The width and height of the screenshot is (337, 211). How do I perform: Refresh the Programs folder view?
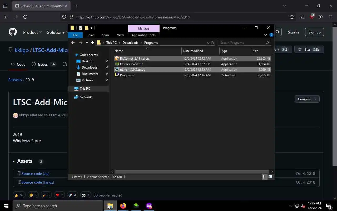(x=213, y=43)
